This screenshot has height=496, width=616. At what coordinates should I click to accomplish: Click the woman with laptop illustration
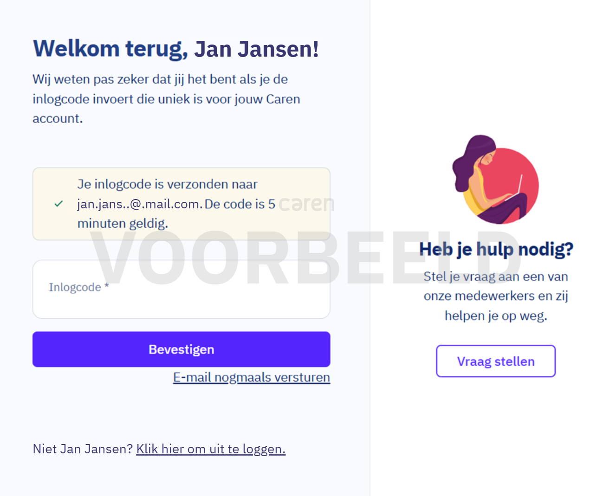tap(495, 180)
